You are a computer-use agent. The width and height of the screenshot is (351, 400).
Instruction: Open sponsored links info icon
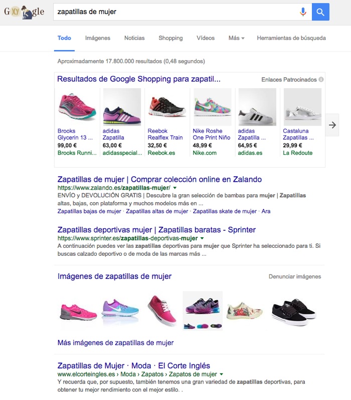coord(321,79)
